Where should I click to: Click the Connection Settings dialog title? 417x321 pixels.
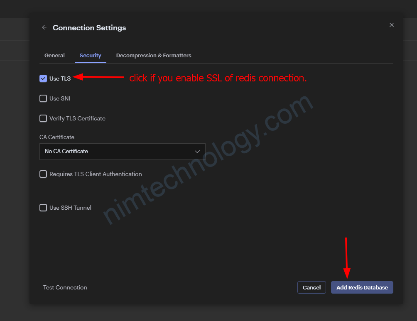89,28
